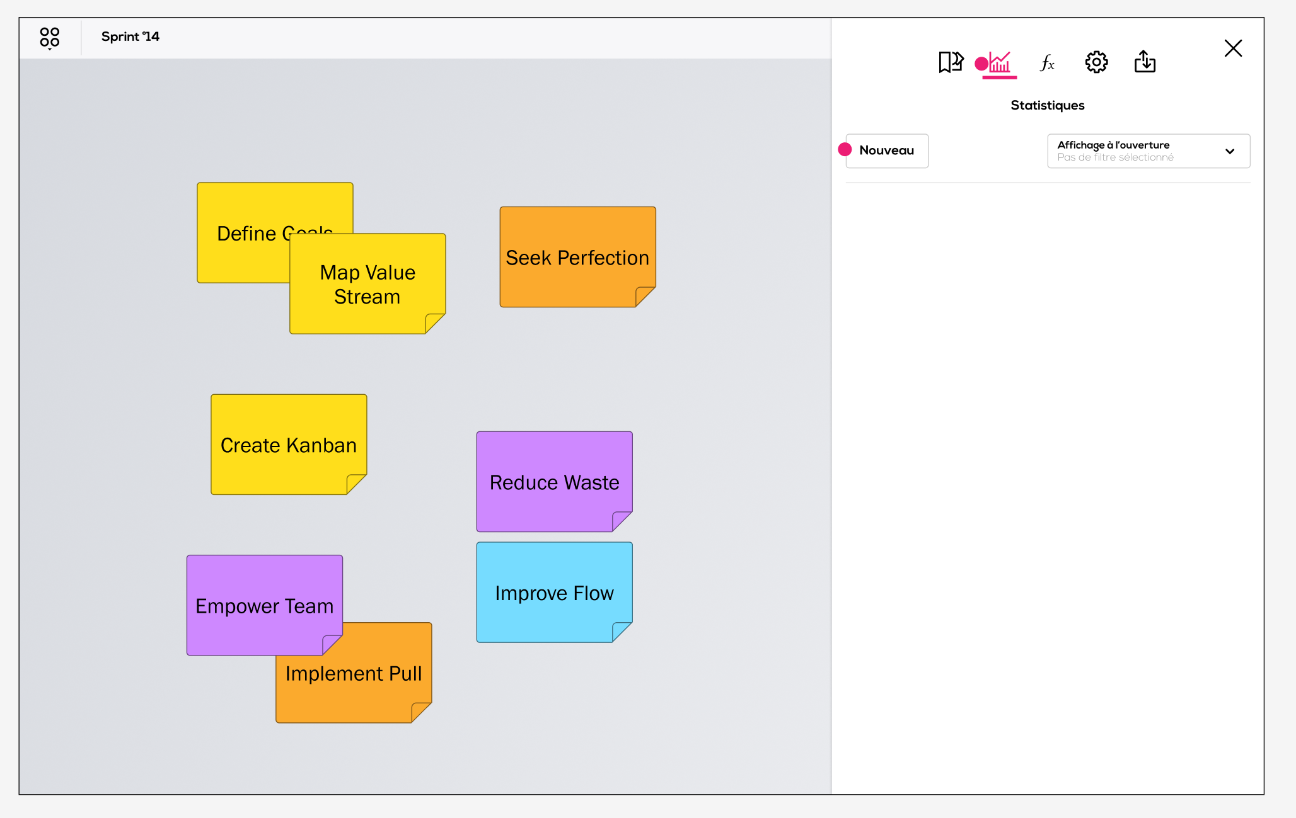
Task: Click the Nouveau button
Action: pos(886,151)
